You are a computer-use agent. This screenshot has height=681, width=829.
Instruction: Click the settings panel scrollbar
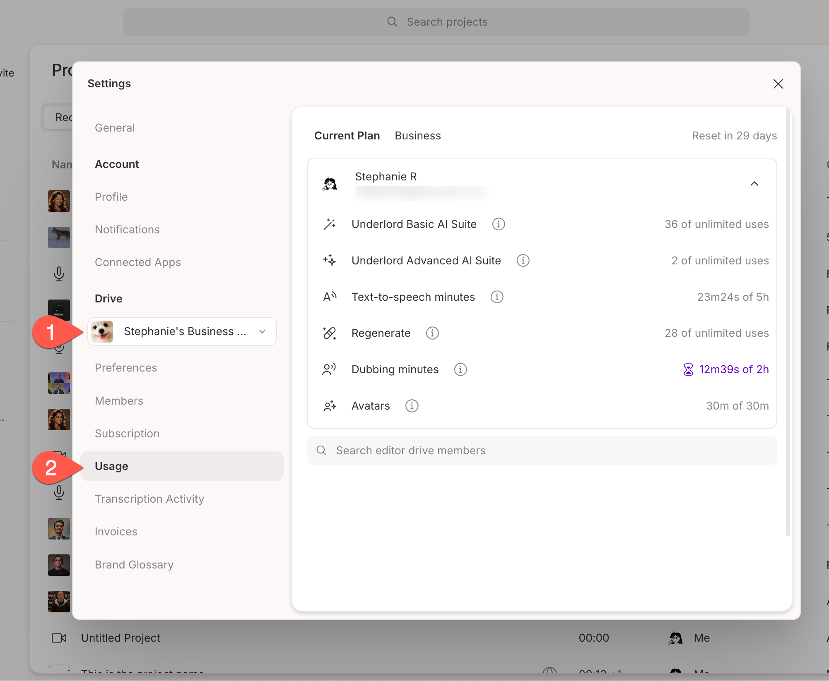click(x=788, y=323)
